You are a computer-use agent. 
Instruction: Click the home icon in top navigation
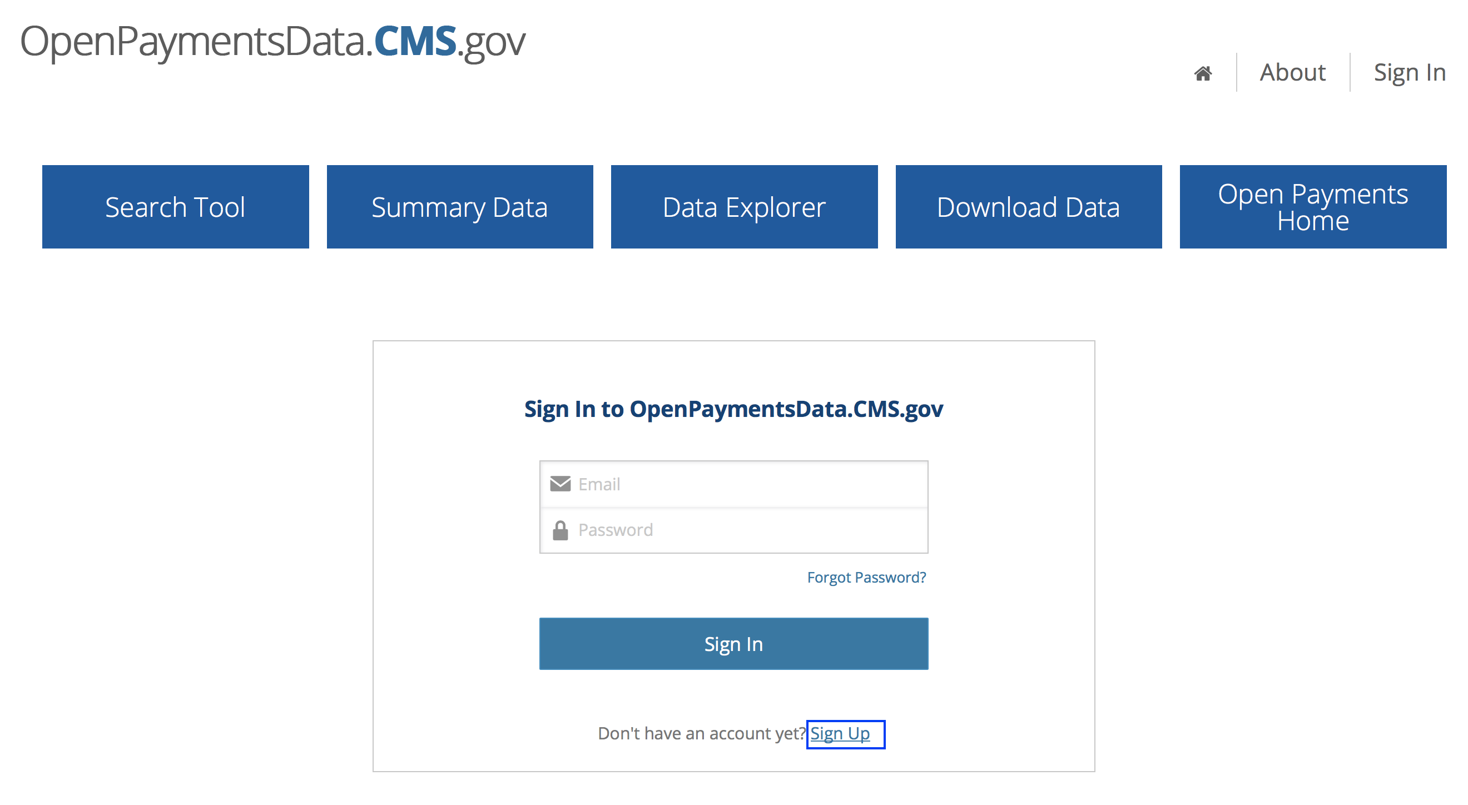point(1202,73)
